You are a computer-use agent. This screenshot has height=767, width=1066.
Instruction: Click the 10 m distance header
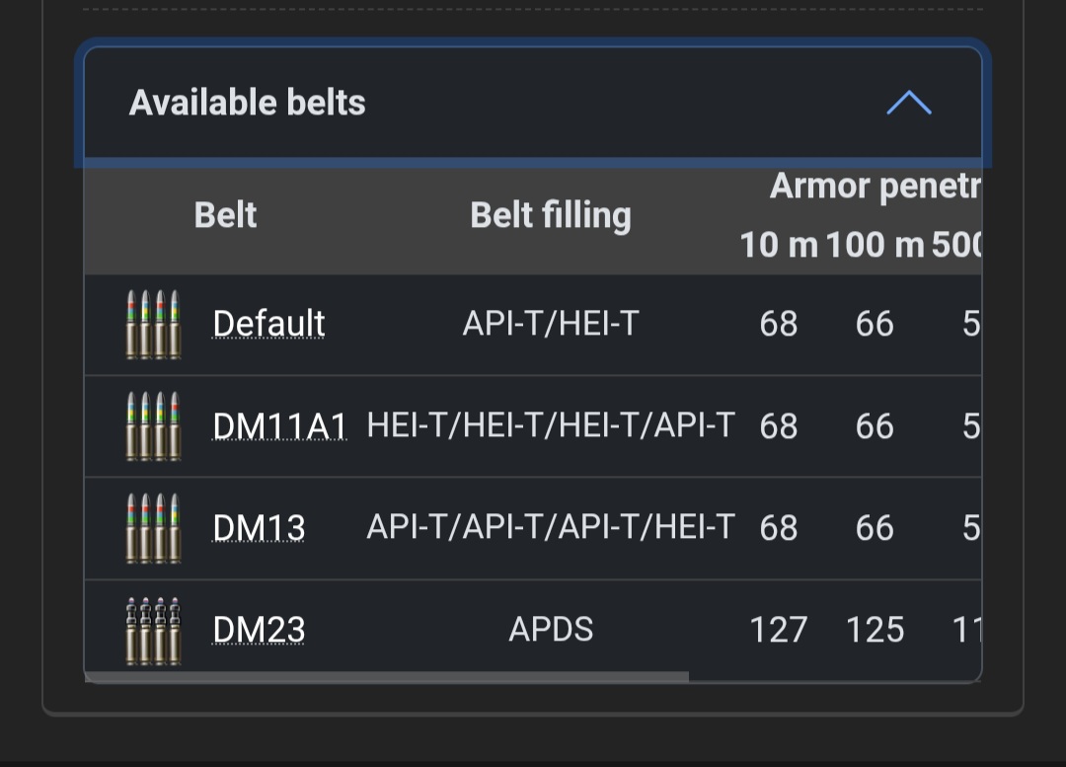click(779, 245)
